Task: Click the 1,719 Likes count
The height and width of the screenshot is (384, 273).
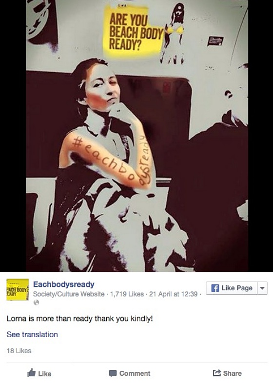Action: [x=127, y=294]
